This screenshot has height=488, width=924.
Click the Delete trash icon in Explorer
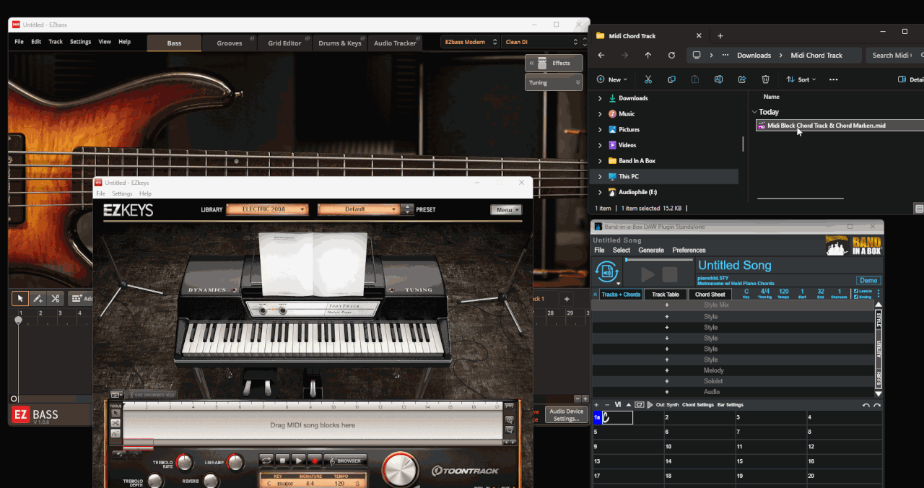click(765, 79)
